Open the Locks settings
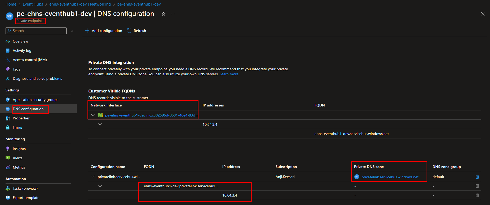 tap(17, 128)
